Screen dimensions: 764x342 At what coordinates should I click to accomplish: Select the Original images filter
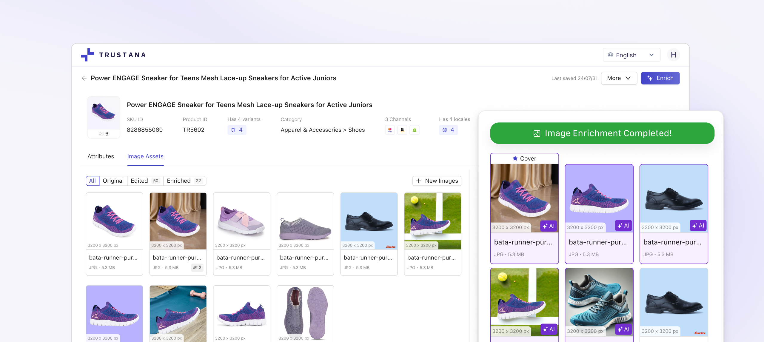(x=113, y=181)
